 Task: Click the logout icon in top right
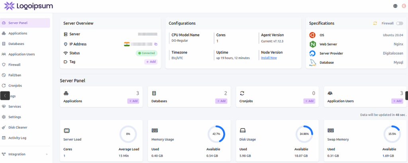tap(404, 6)
